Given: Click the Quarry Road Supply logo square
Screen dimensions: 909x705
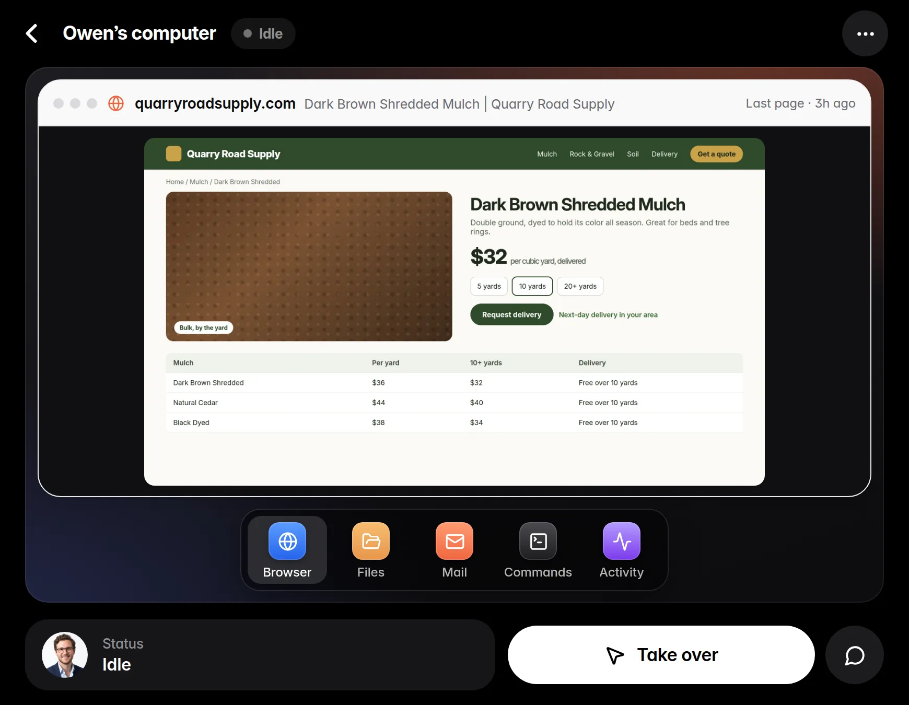Looking at the screenshot, I should click(173, 154).
